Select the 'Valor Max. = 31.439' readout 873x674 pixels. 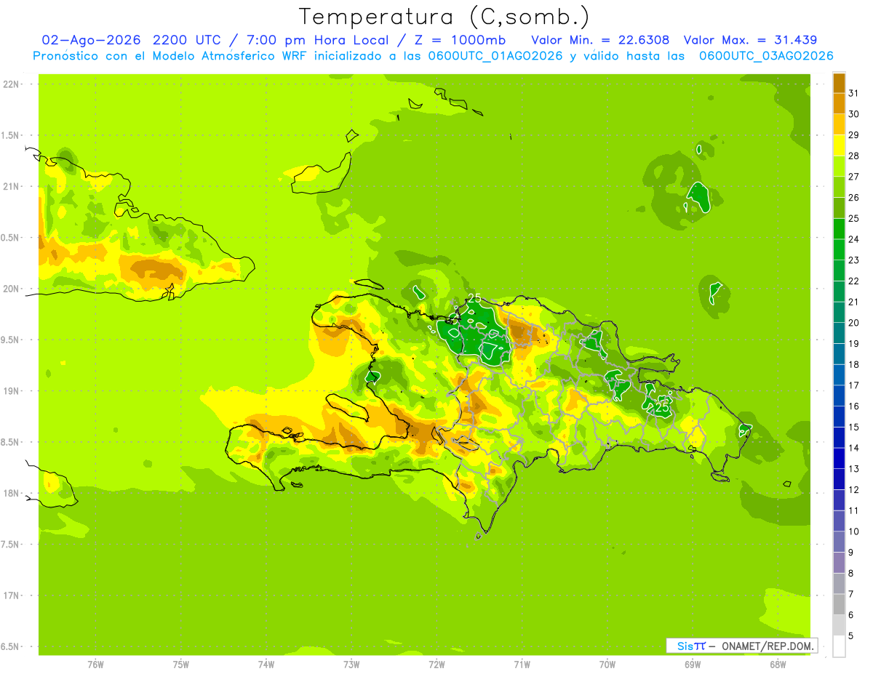(x=750, y=40)
